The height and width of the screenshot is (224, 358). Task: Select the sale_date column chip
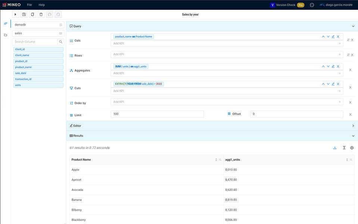38,73
